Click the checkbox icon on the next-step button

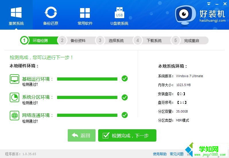coord(106,136)
